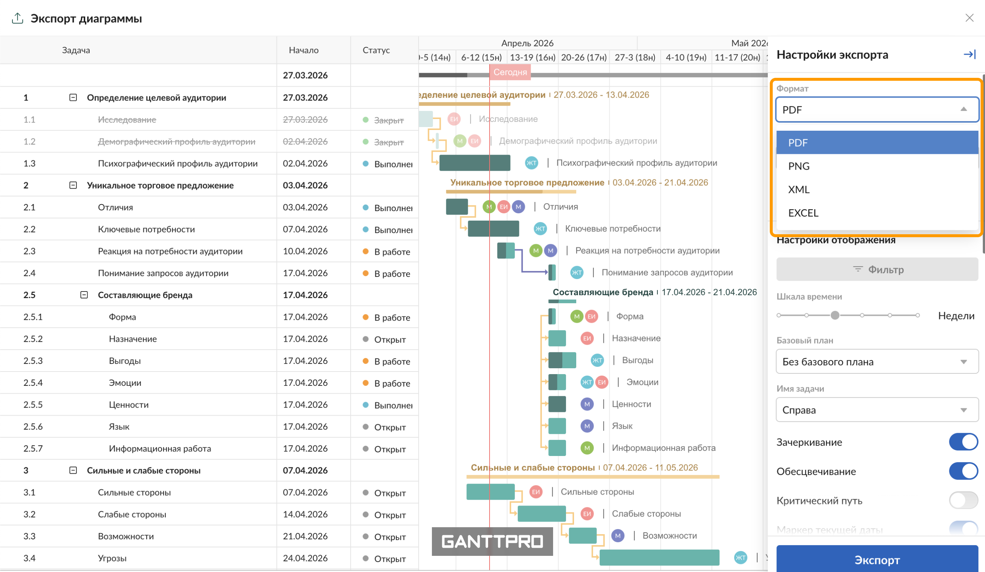Open the Имя задачи dropdown set to Справа
985x572 pixels.
pos(877,410)
